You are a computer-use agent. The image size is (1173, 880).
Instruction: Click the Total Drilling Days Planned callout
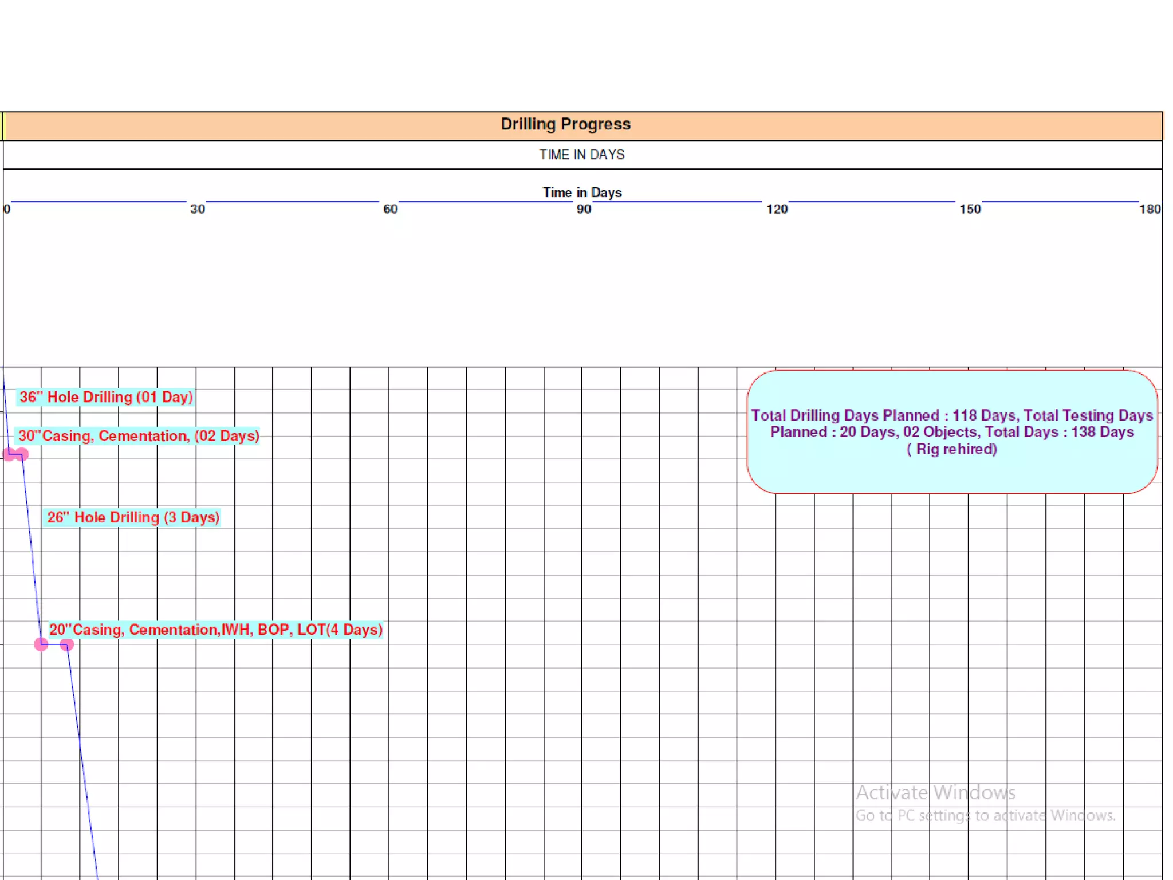click(952, 432)
